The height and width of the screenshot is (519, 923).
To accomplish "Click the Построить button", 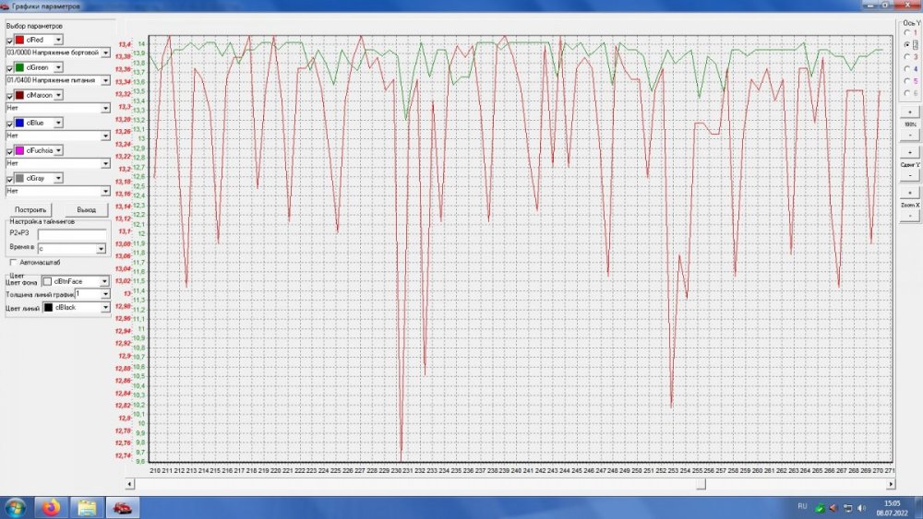I will coord(30,210).
